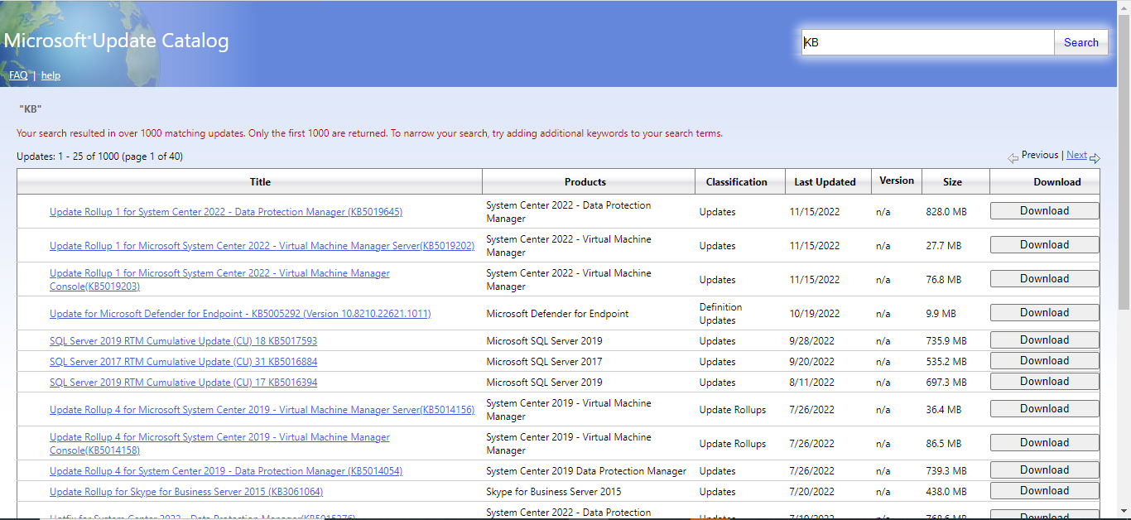Download the Defender KB5005292 update
1131x520 pixels.
click(x=1045, y=313)
